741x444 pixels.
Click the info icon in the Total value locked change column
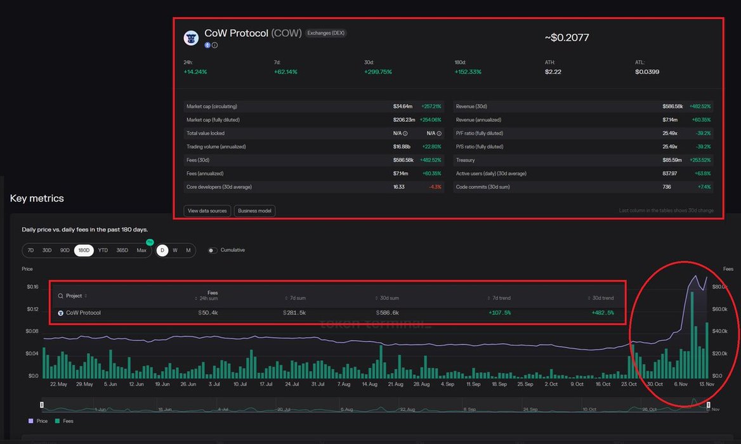(439, 133)
